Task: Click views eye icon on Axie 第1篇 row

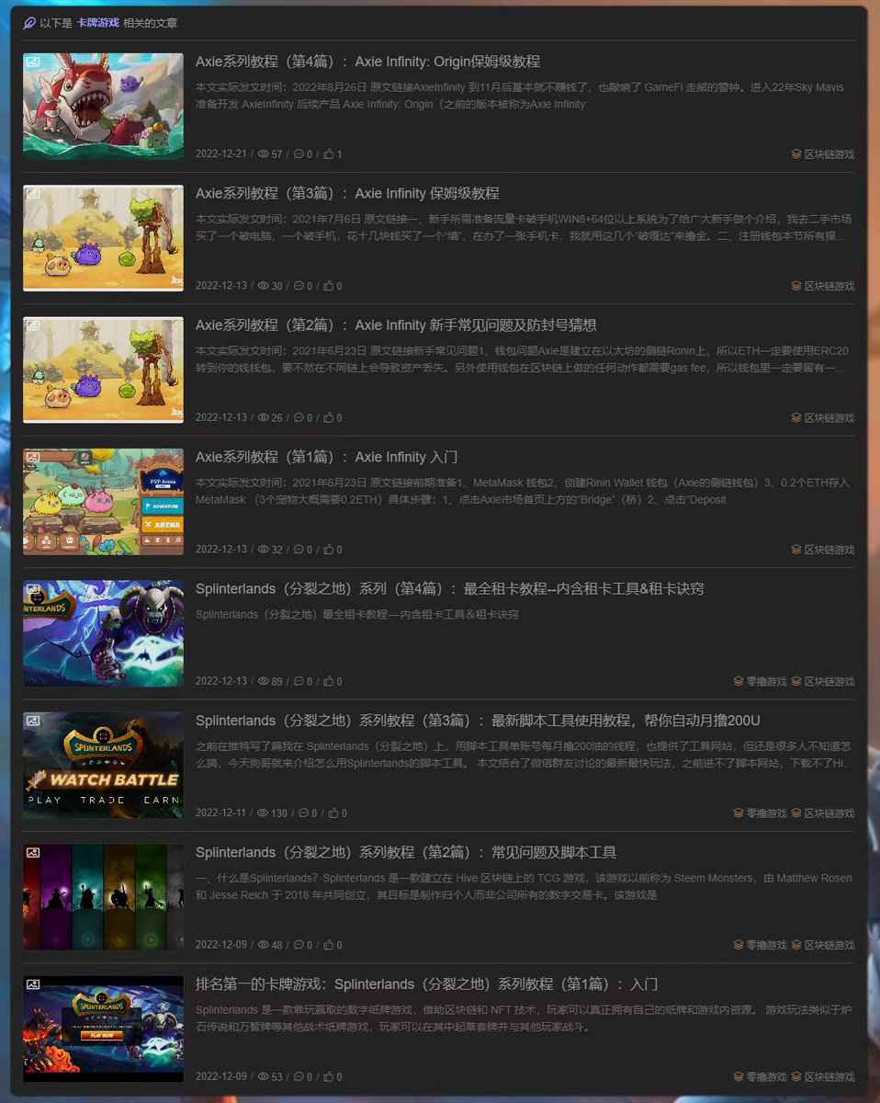Action: click(x=263, y=550)
